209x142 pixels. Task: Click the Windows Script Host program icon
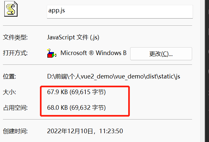coord(52,53)
